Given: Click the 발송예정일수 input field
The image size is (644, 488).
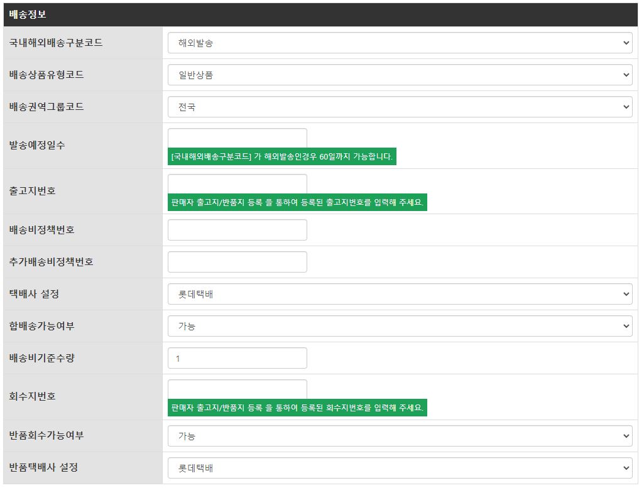Looking at the screenshot, I should 237,138.
